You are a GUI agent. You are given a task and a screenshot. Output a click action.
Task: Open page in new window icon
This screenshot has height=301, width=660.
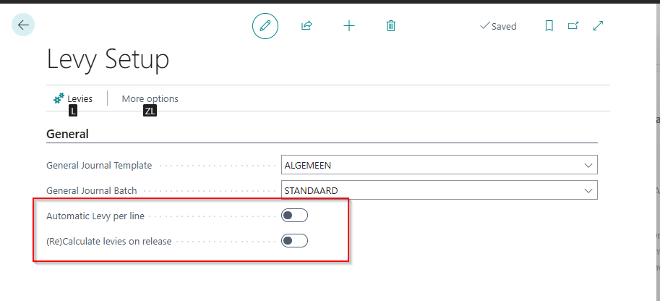pos(573,26)
